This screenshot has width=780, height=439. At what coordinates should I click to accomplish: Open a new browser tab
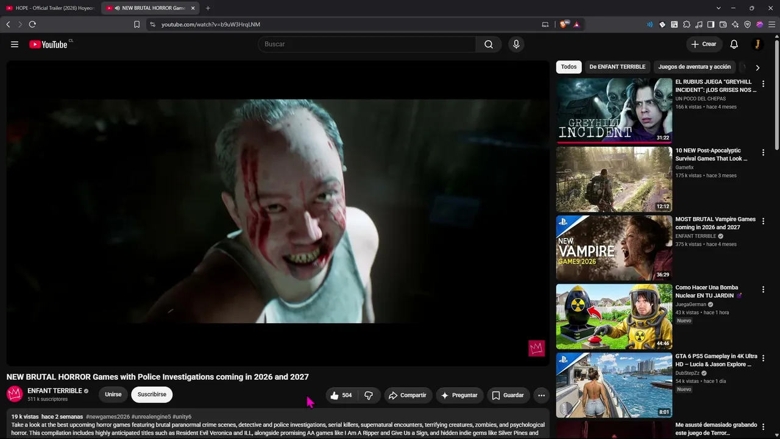point(208,8)
